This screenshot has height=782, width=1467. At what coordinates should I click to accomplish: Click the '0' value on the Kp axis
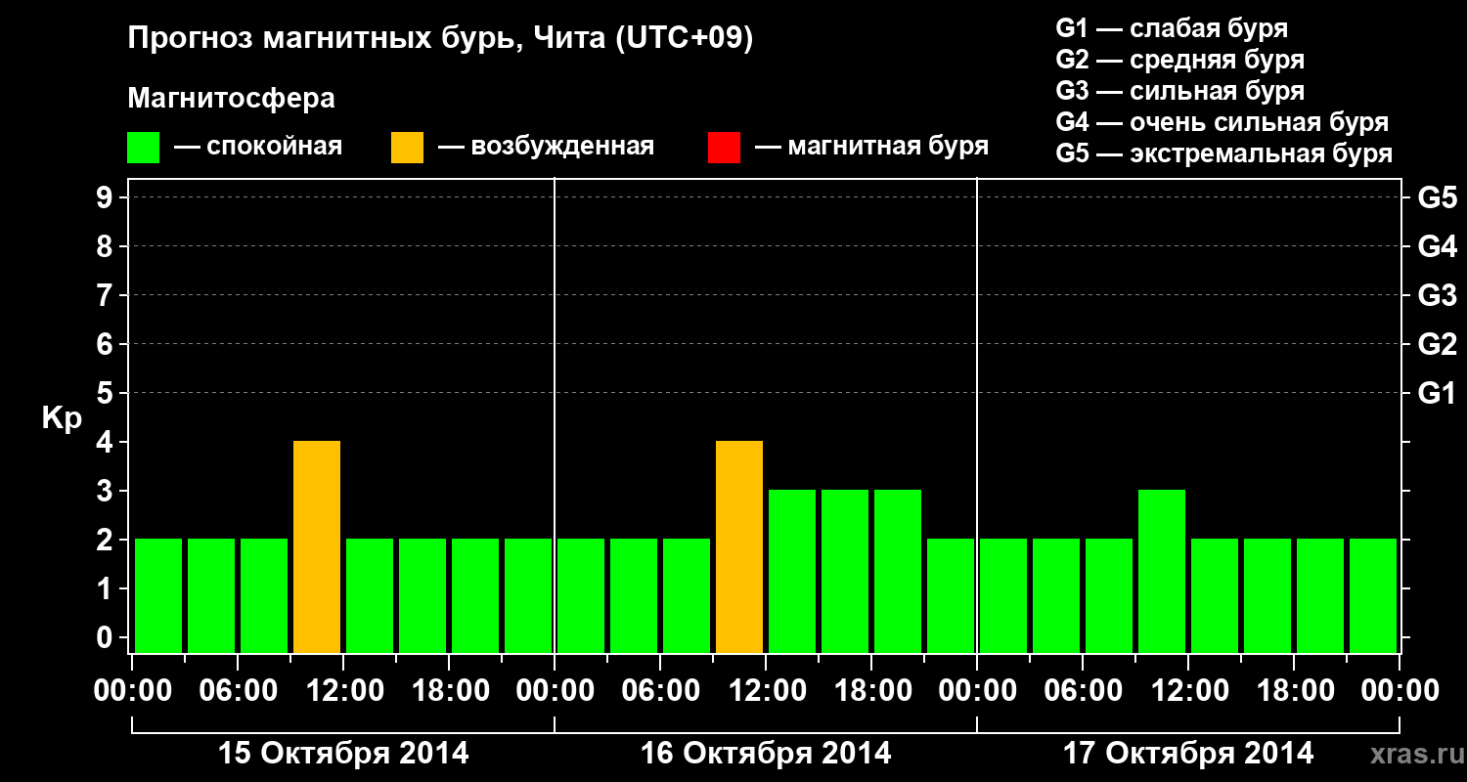click(x=107, y=637)
